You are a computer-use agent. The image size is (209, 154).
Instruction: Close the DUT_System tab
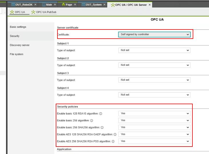[x=105, y=5]
